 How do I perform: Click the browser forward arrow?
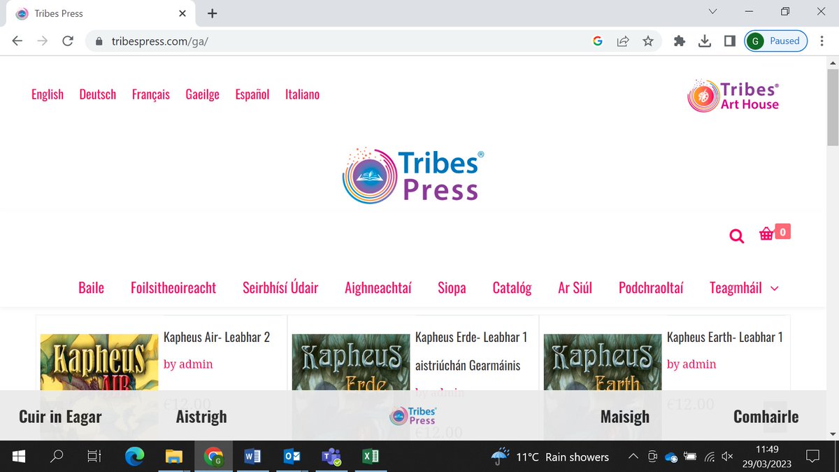(x=43, y=41)
